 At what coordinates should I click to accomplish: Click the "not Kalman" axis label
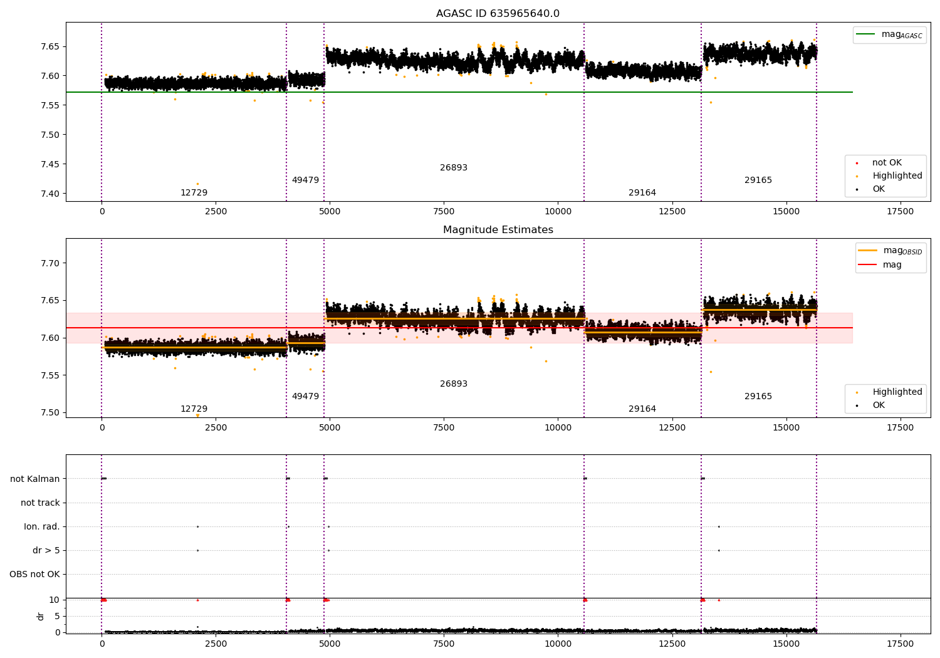tap(35, 479)
